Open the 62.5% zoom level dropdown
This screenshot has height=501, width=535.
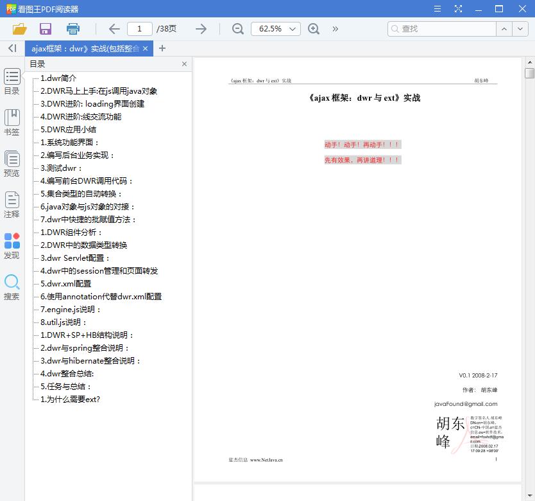276,29
